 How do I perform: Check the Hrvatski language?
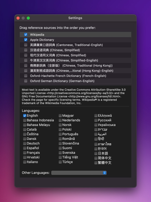25,157
